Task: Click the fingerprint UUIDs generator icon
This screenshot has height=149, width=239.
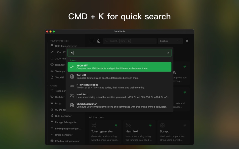Action: click(x=52, y=109)
